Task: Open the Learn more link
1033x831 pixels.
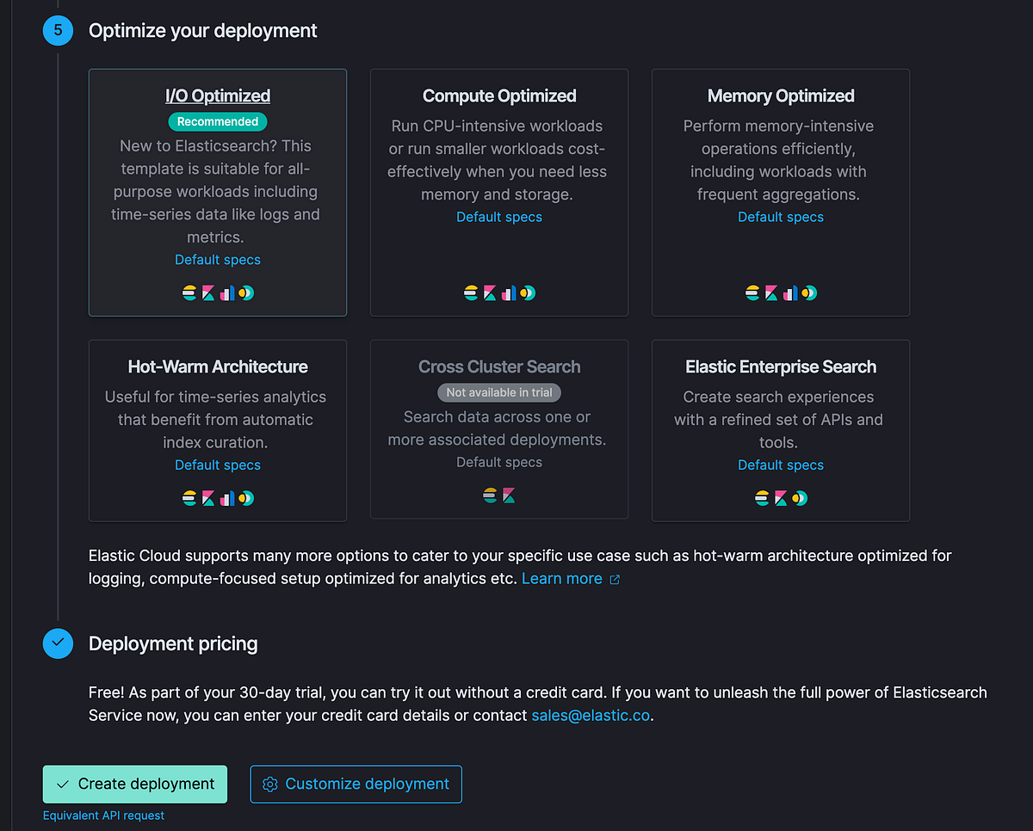Action: (571, 578)
